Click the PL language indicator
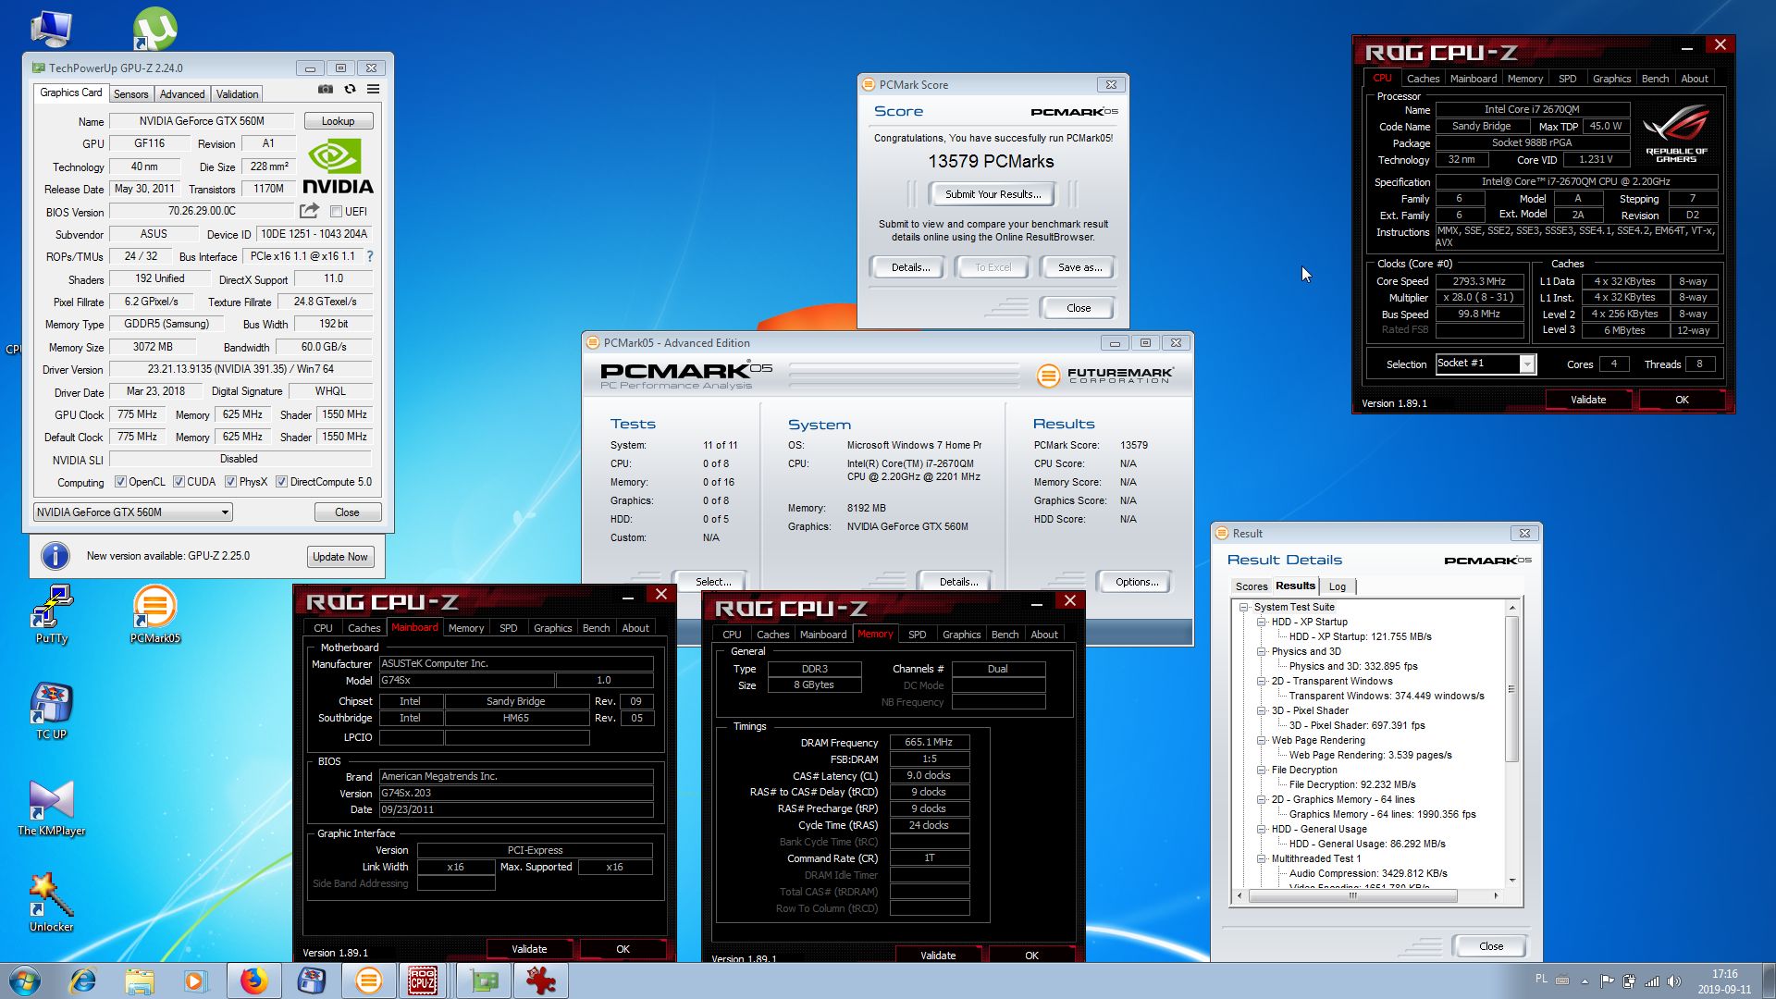 [x=1540, y=979]
